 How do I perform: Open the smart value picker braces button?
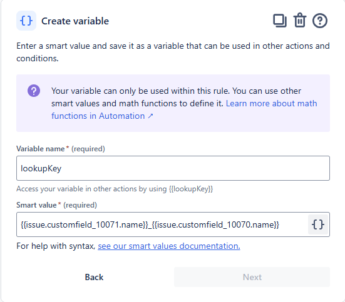pyautogui.click(x=318, y=224)
